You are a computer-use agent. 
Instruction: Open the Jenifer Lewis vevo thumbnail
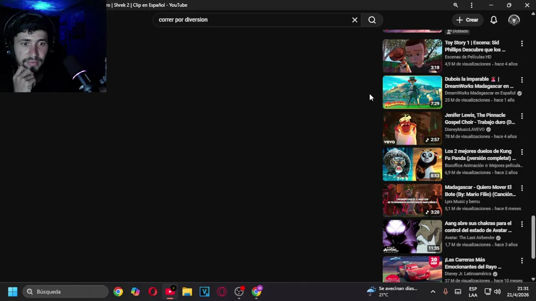412,128
